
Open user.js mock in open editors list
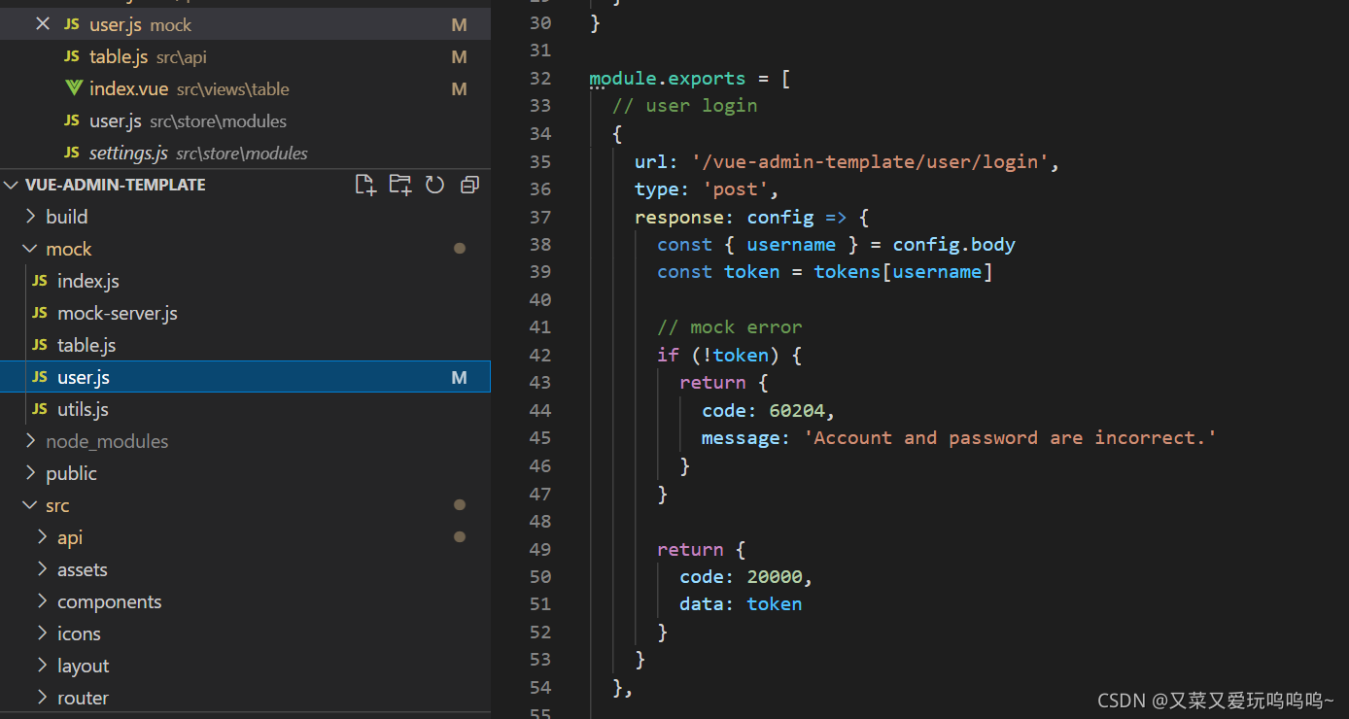pos(245,24)
